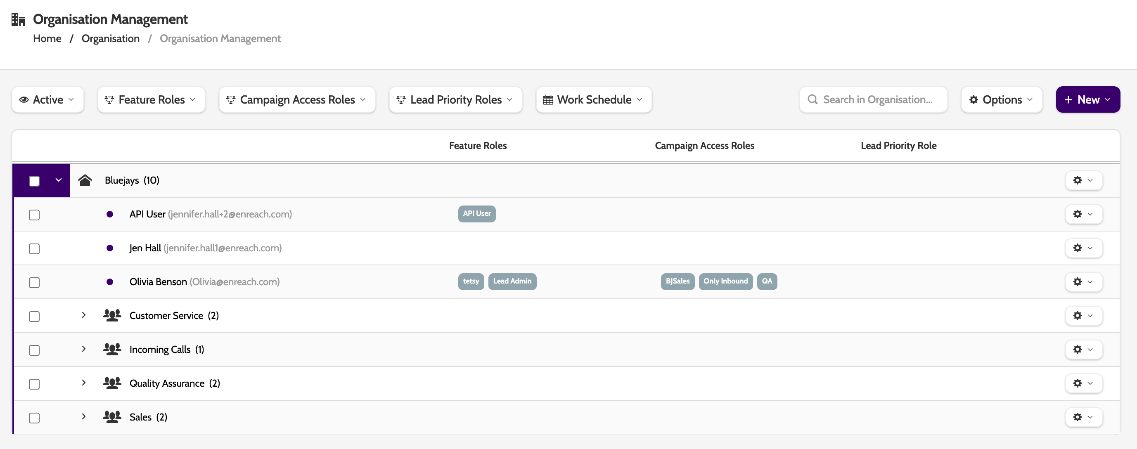Open gear menu for Bluejays row
This screenshot has width=1137, height=449.
(x=1083, y=180)
